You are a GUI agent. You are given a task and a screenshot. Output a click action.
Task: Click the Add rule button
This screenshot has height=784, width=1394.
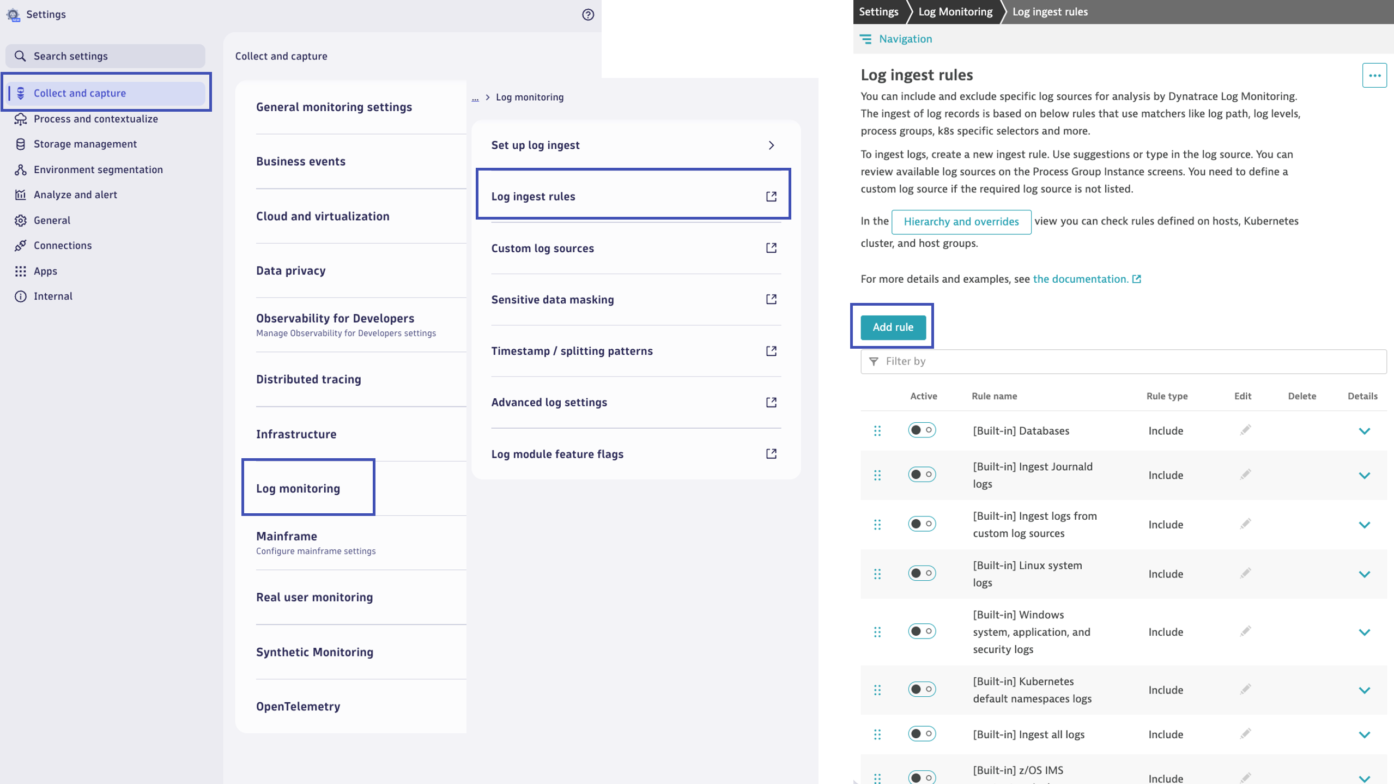click(x=892, y=327)
